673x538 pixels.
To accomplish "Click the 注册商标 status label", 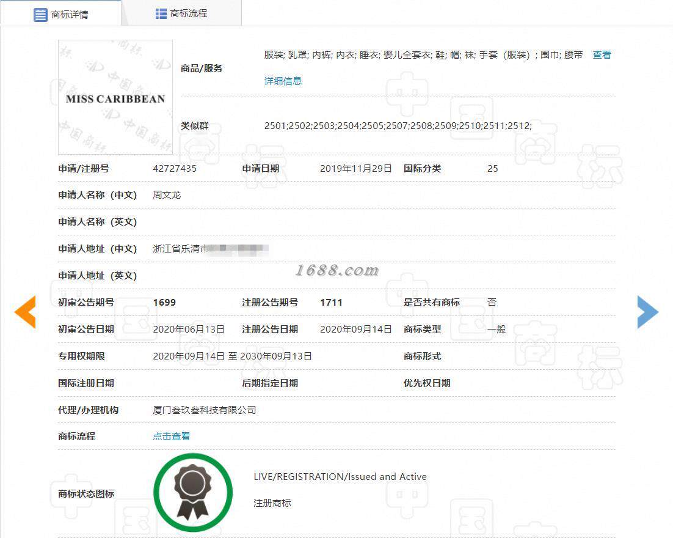I will [272, 503].
